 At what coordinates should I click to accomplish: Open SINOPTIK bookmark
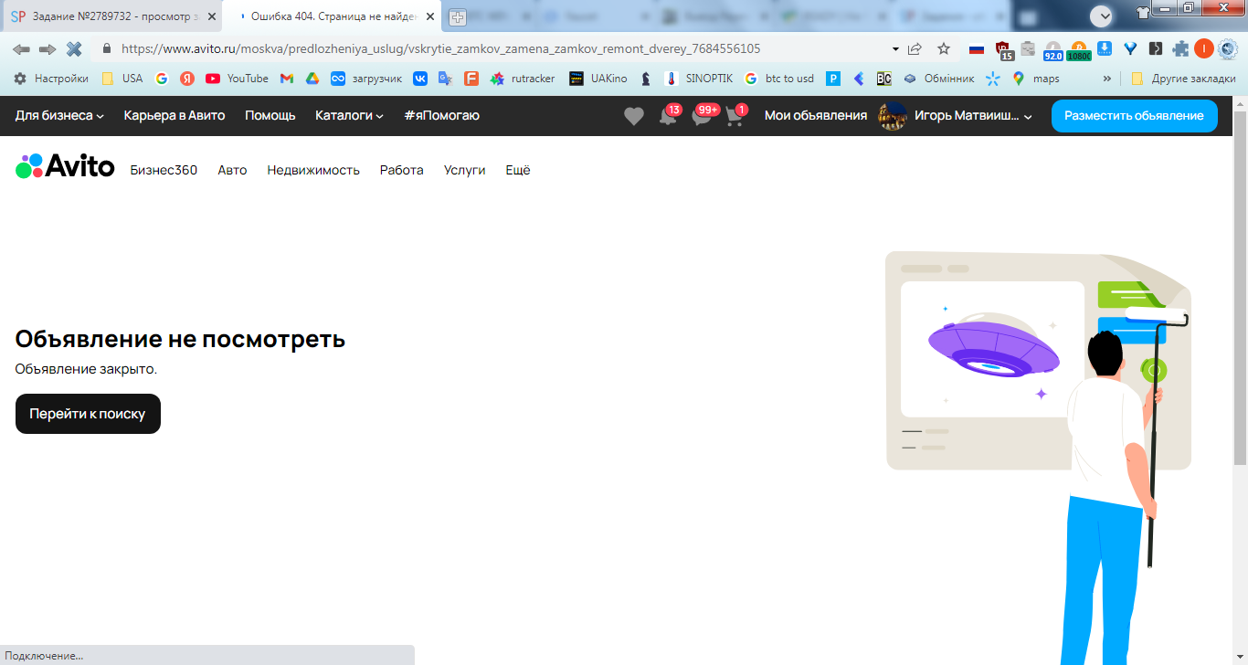click(698, 79)
